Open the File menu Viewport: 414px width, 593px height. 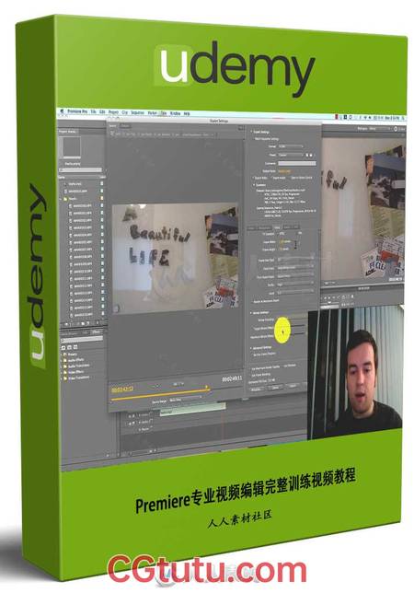[92, 112]
